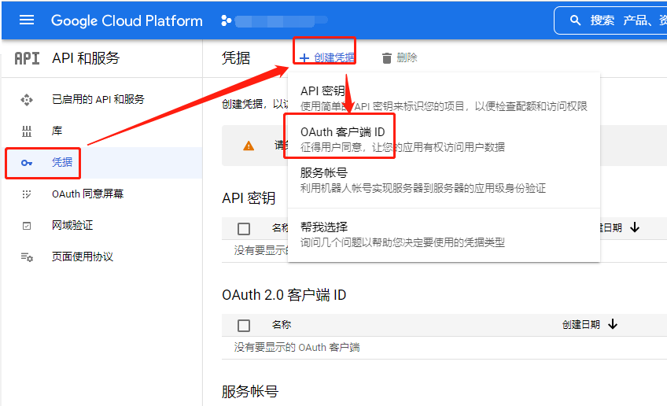This screenshot has width=667, height=406.
Task: Sort API 密钥 by date arrow
Action: click(x=635, y=228)
